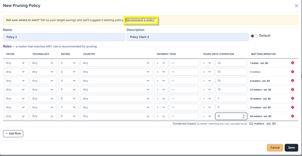Click Payment Year value field in Rating 5 row
The image size is (302, 156).
point(184,90)
